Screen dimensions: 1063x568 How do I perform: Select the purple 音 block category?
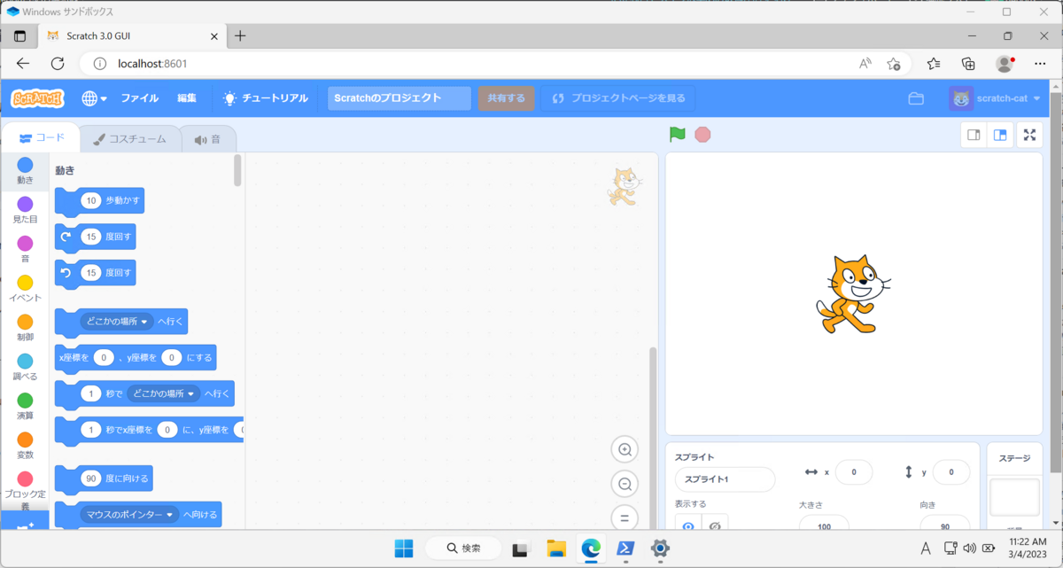point(25,249)
